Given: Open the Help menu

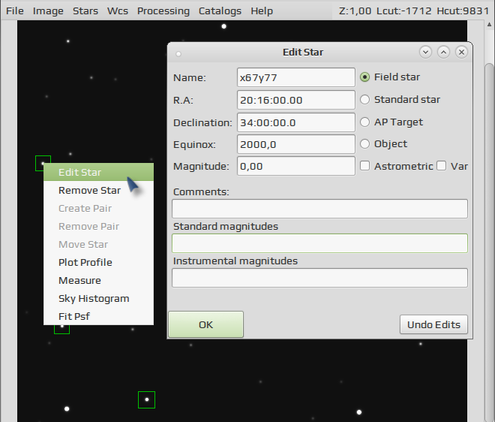Looking at the screenshot, I should pos(262,11).
